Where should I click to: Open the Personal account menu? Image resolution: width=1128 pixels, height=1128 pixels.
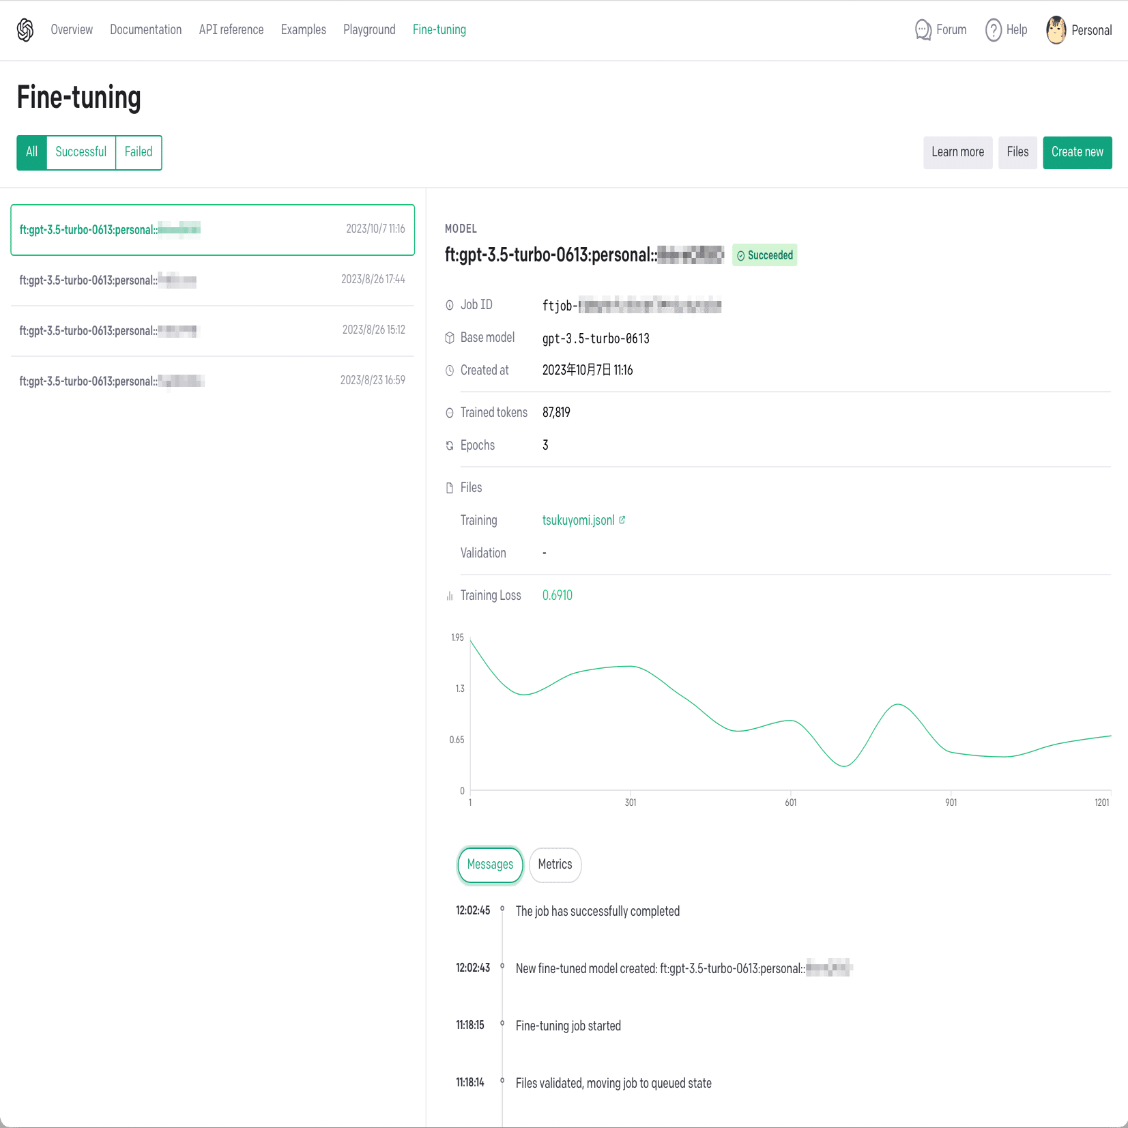pyautogui.click(x=1080, y=30)
